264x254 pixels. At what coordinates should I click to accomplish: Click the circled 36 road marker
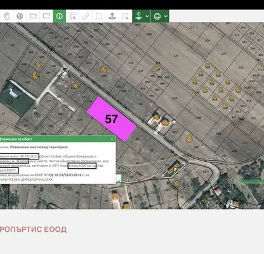[x=51, y=50]
